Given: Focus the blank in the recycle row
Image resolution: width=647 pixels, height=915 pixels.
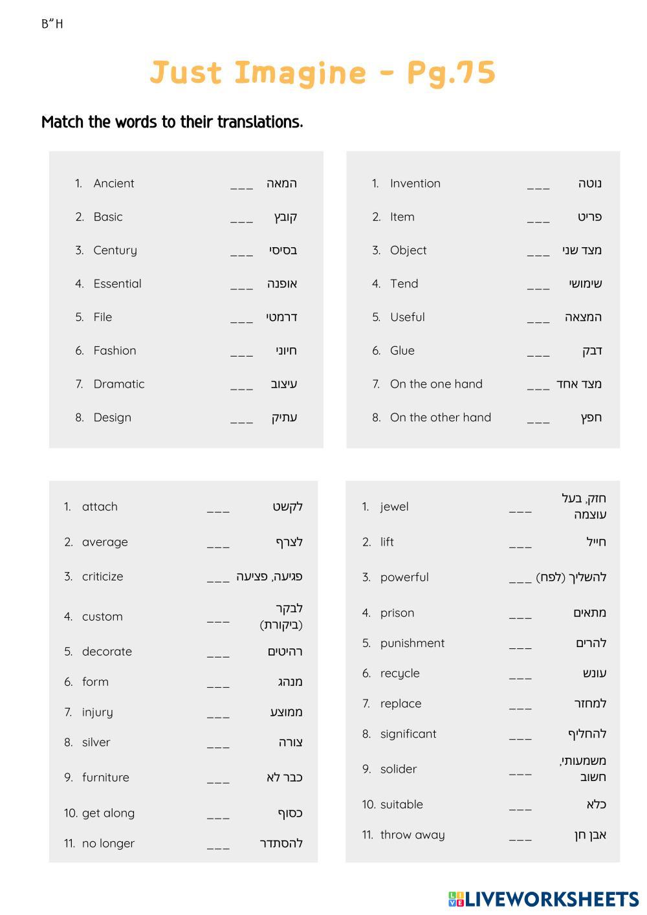Looking at the screenshot, I should tap(520, 674).
